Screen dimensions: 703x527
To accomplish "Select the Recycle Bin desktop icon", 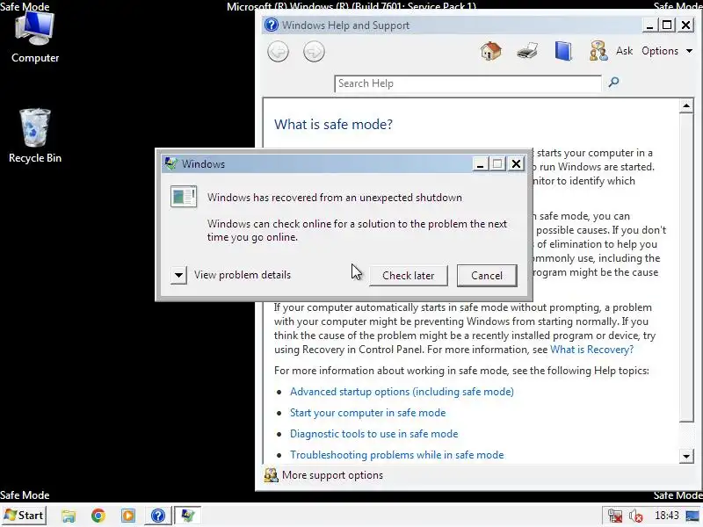I will [35, 136].
